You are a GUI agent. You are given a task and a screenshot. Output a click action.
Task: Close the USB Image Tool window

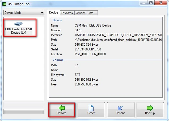(x=161, y=3)
